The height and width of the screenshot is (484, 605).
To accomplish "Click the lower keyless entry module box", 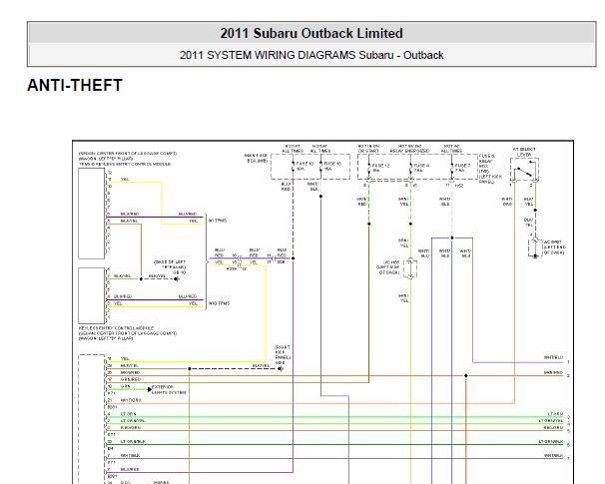I will tap(92, 295).
